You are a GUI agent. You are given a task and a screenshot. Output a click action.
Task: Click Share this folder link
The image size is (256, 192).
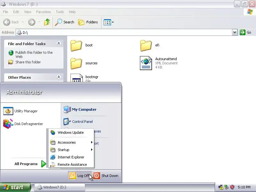coord(28,62)
